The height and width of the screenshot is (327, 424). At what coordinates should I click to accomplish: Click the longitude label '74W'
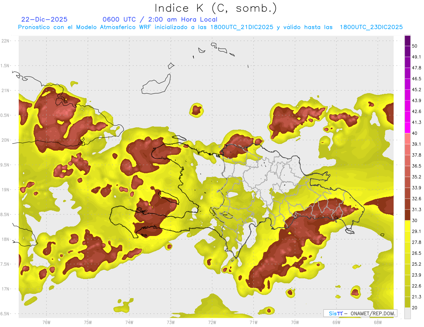tap(129, 322)
